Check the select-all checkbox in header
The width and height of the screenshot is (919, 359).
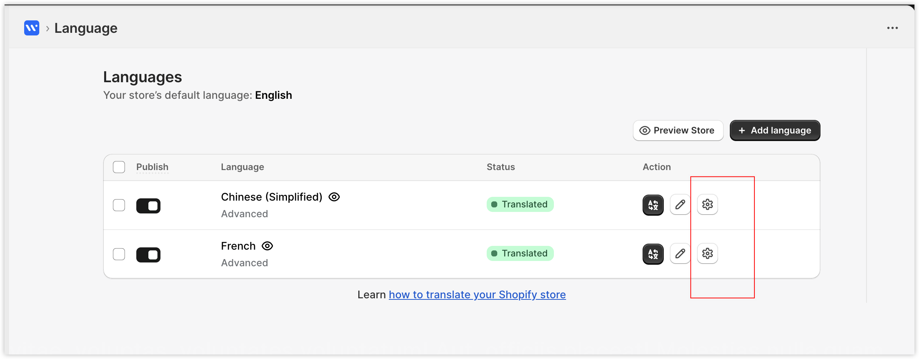pos(119,167)
